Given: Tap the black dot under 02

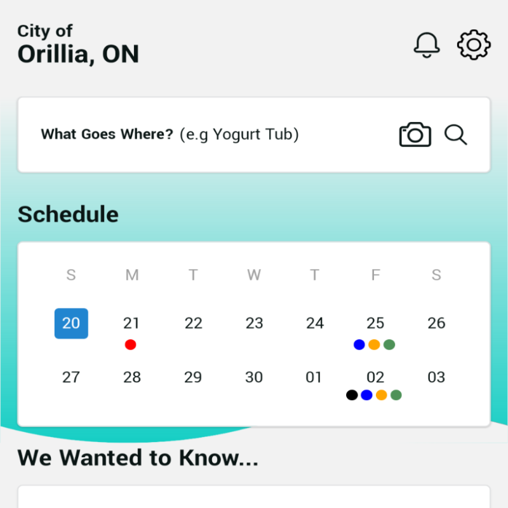Looking at the screenshot, I should [x=352, y=395].
